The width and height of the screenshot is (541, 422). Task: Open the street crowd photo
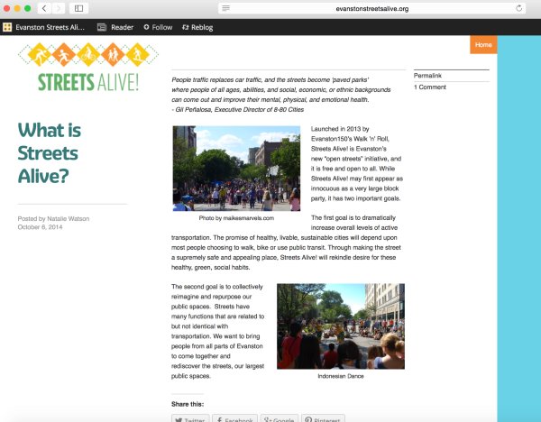click(236, 168)
